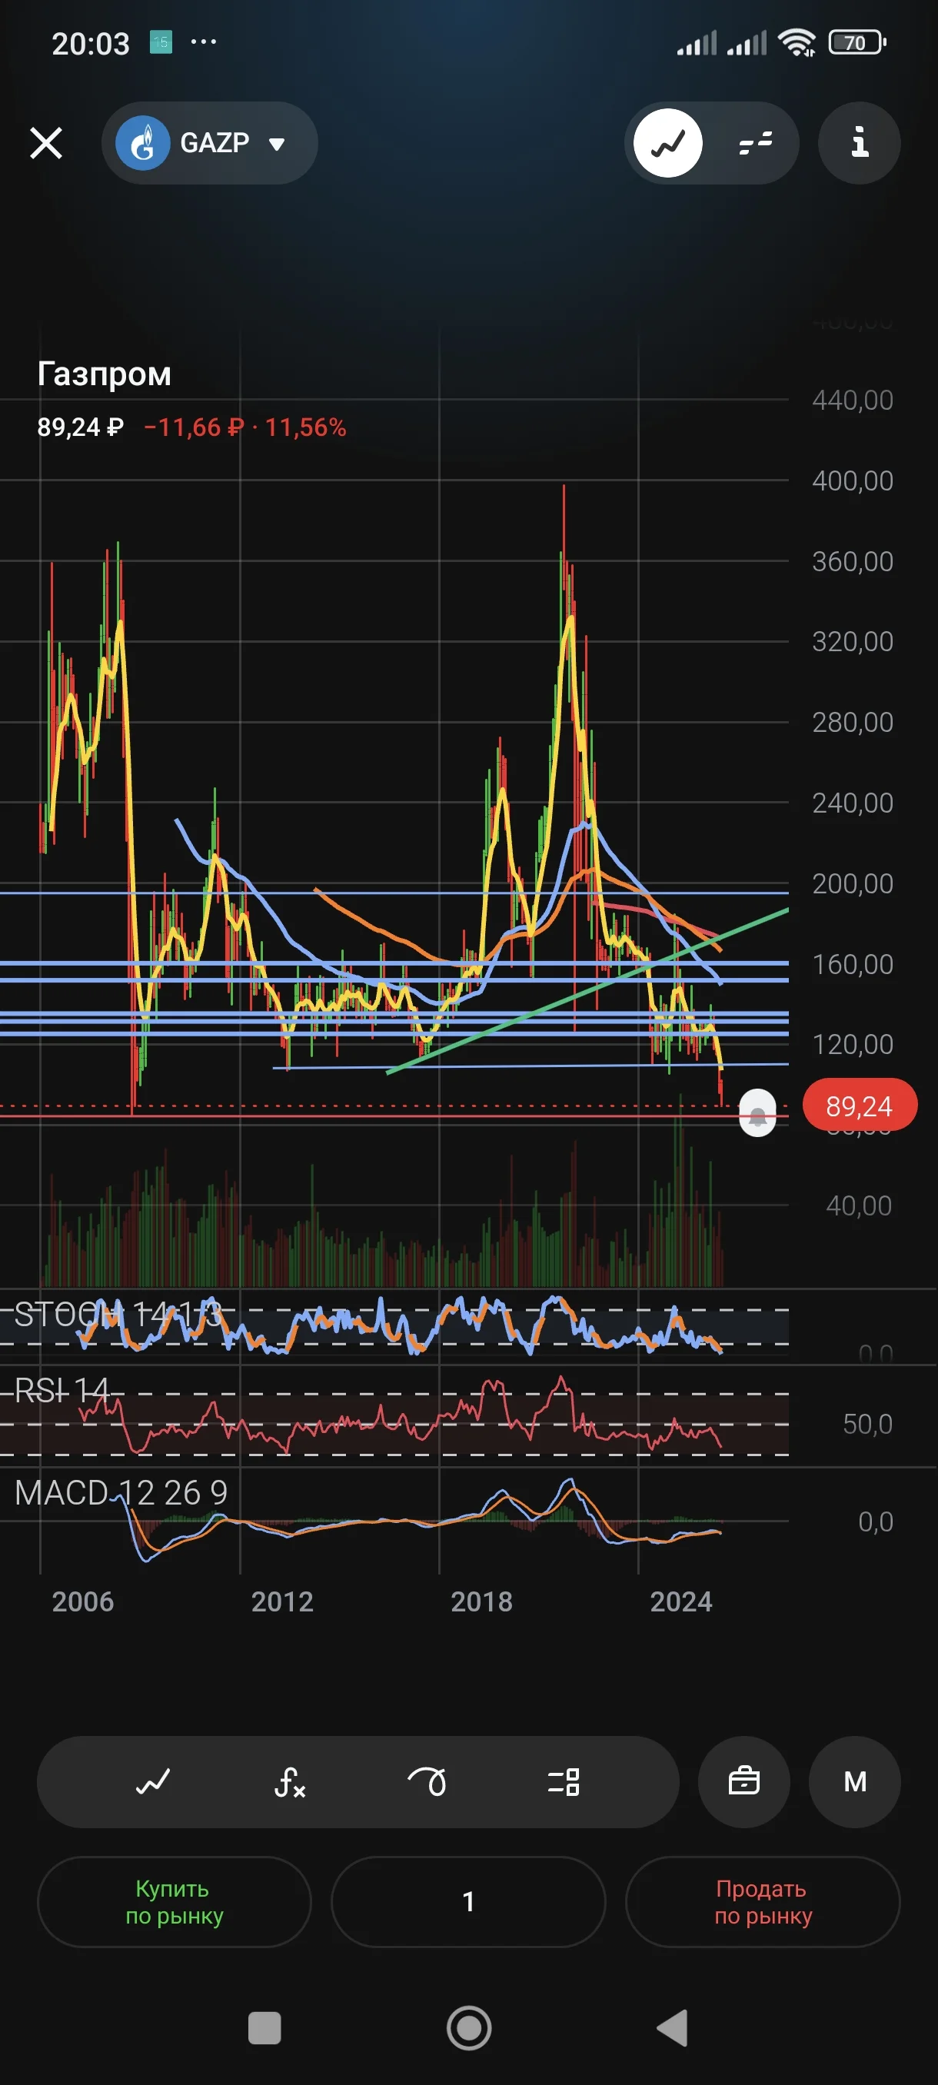Select the MACD 12 26 9 indicator label
Screen dimensions: 938x2085
click(121, 1492)
